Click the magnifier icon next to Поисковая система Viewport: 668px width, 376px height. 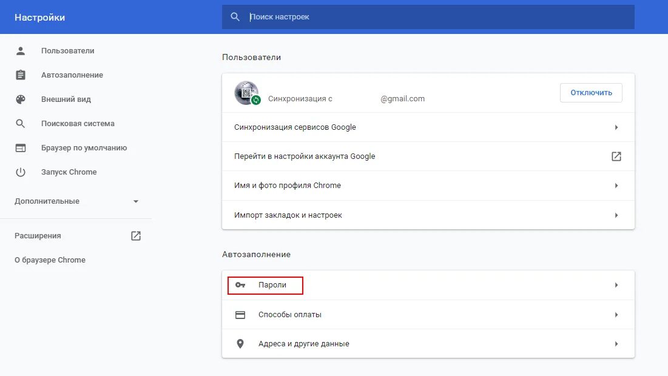[21, 123]
